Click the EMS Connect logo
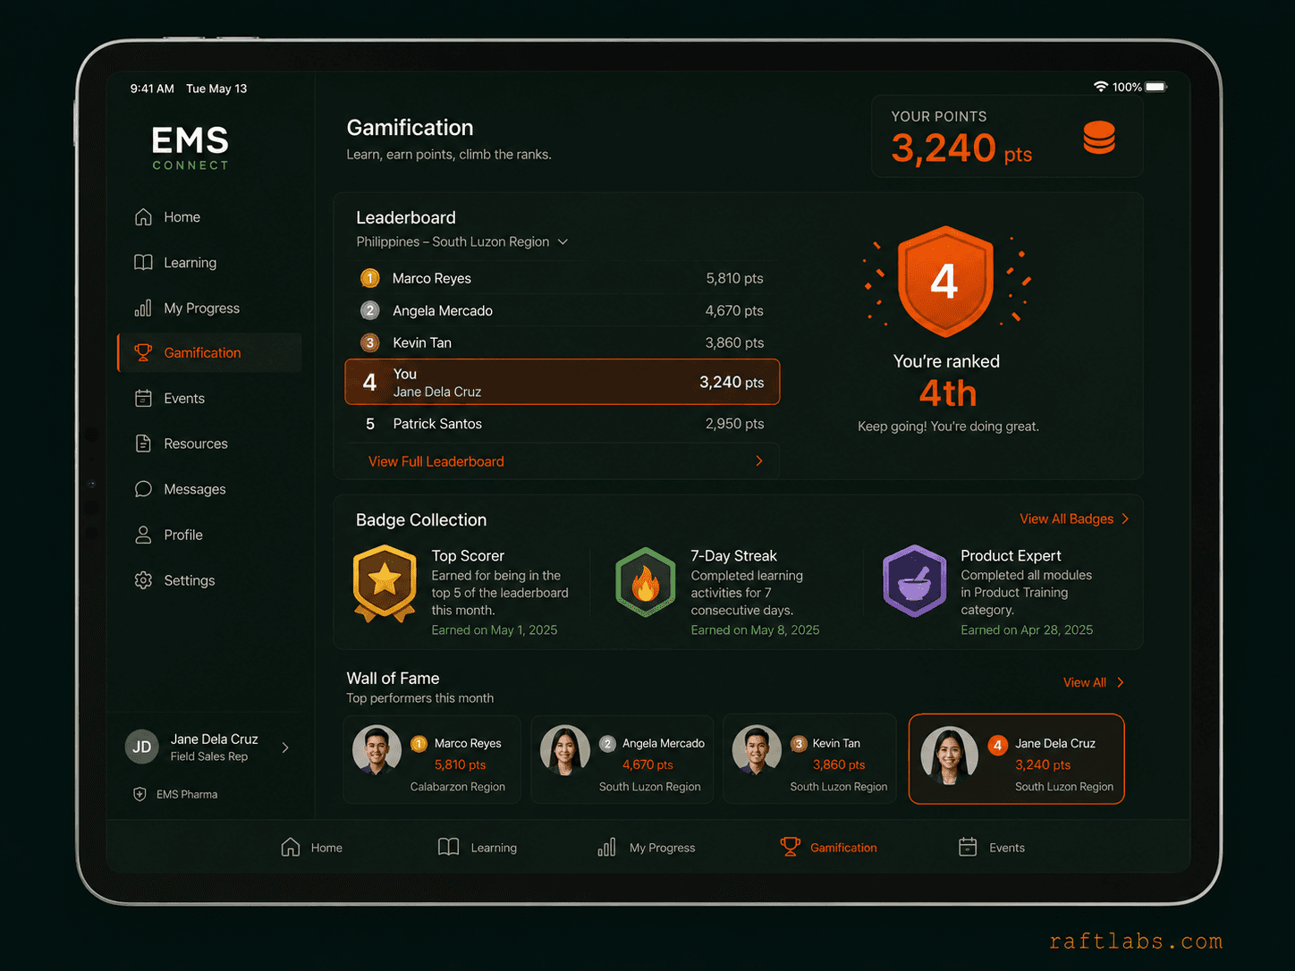Image resolution: width=1295 pixels, height=971 pixels. tap(190, 148)
